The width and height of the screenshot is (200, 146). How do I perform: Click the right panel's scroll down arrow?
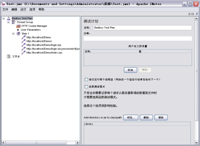coord(197,143)
